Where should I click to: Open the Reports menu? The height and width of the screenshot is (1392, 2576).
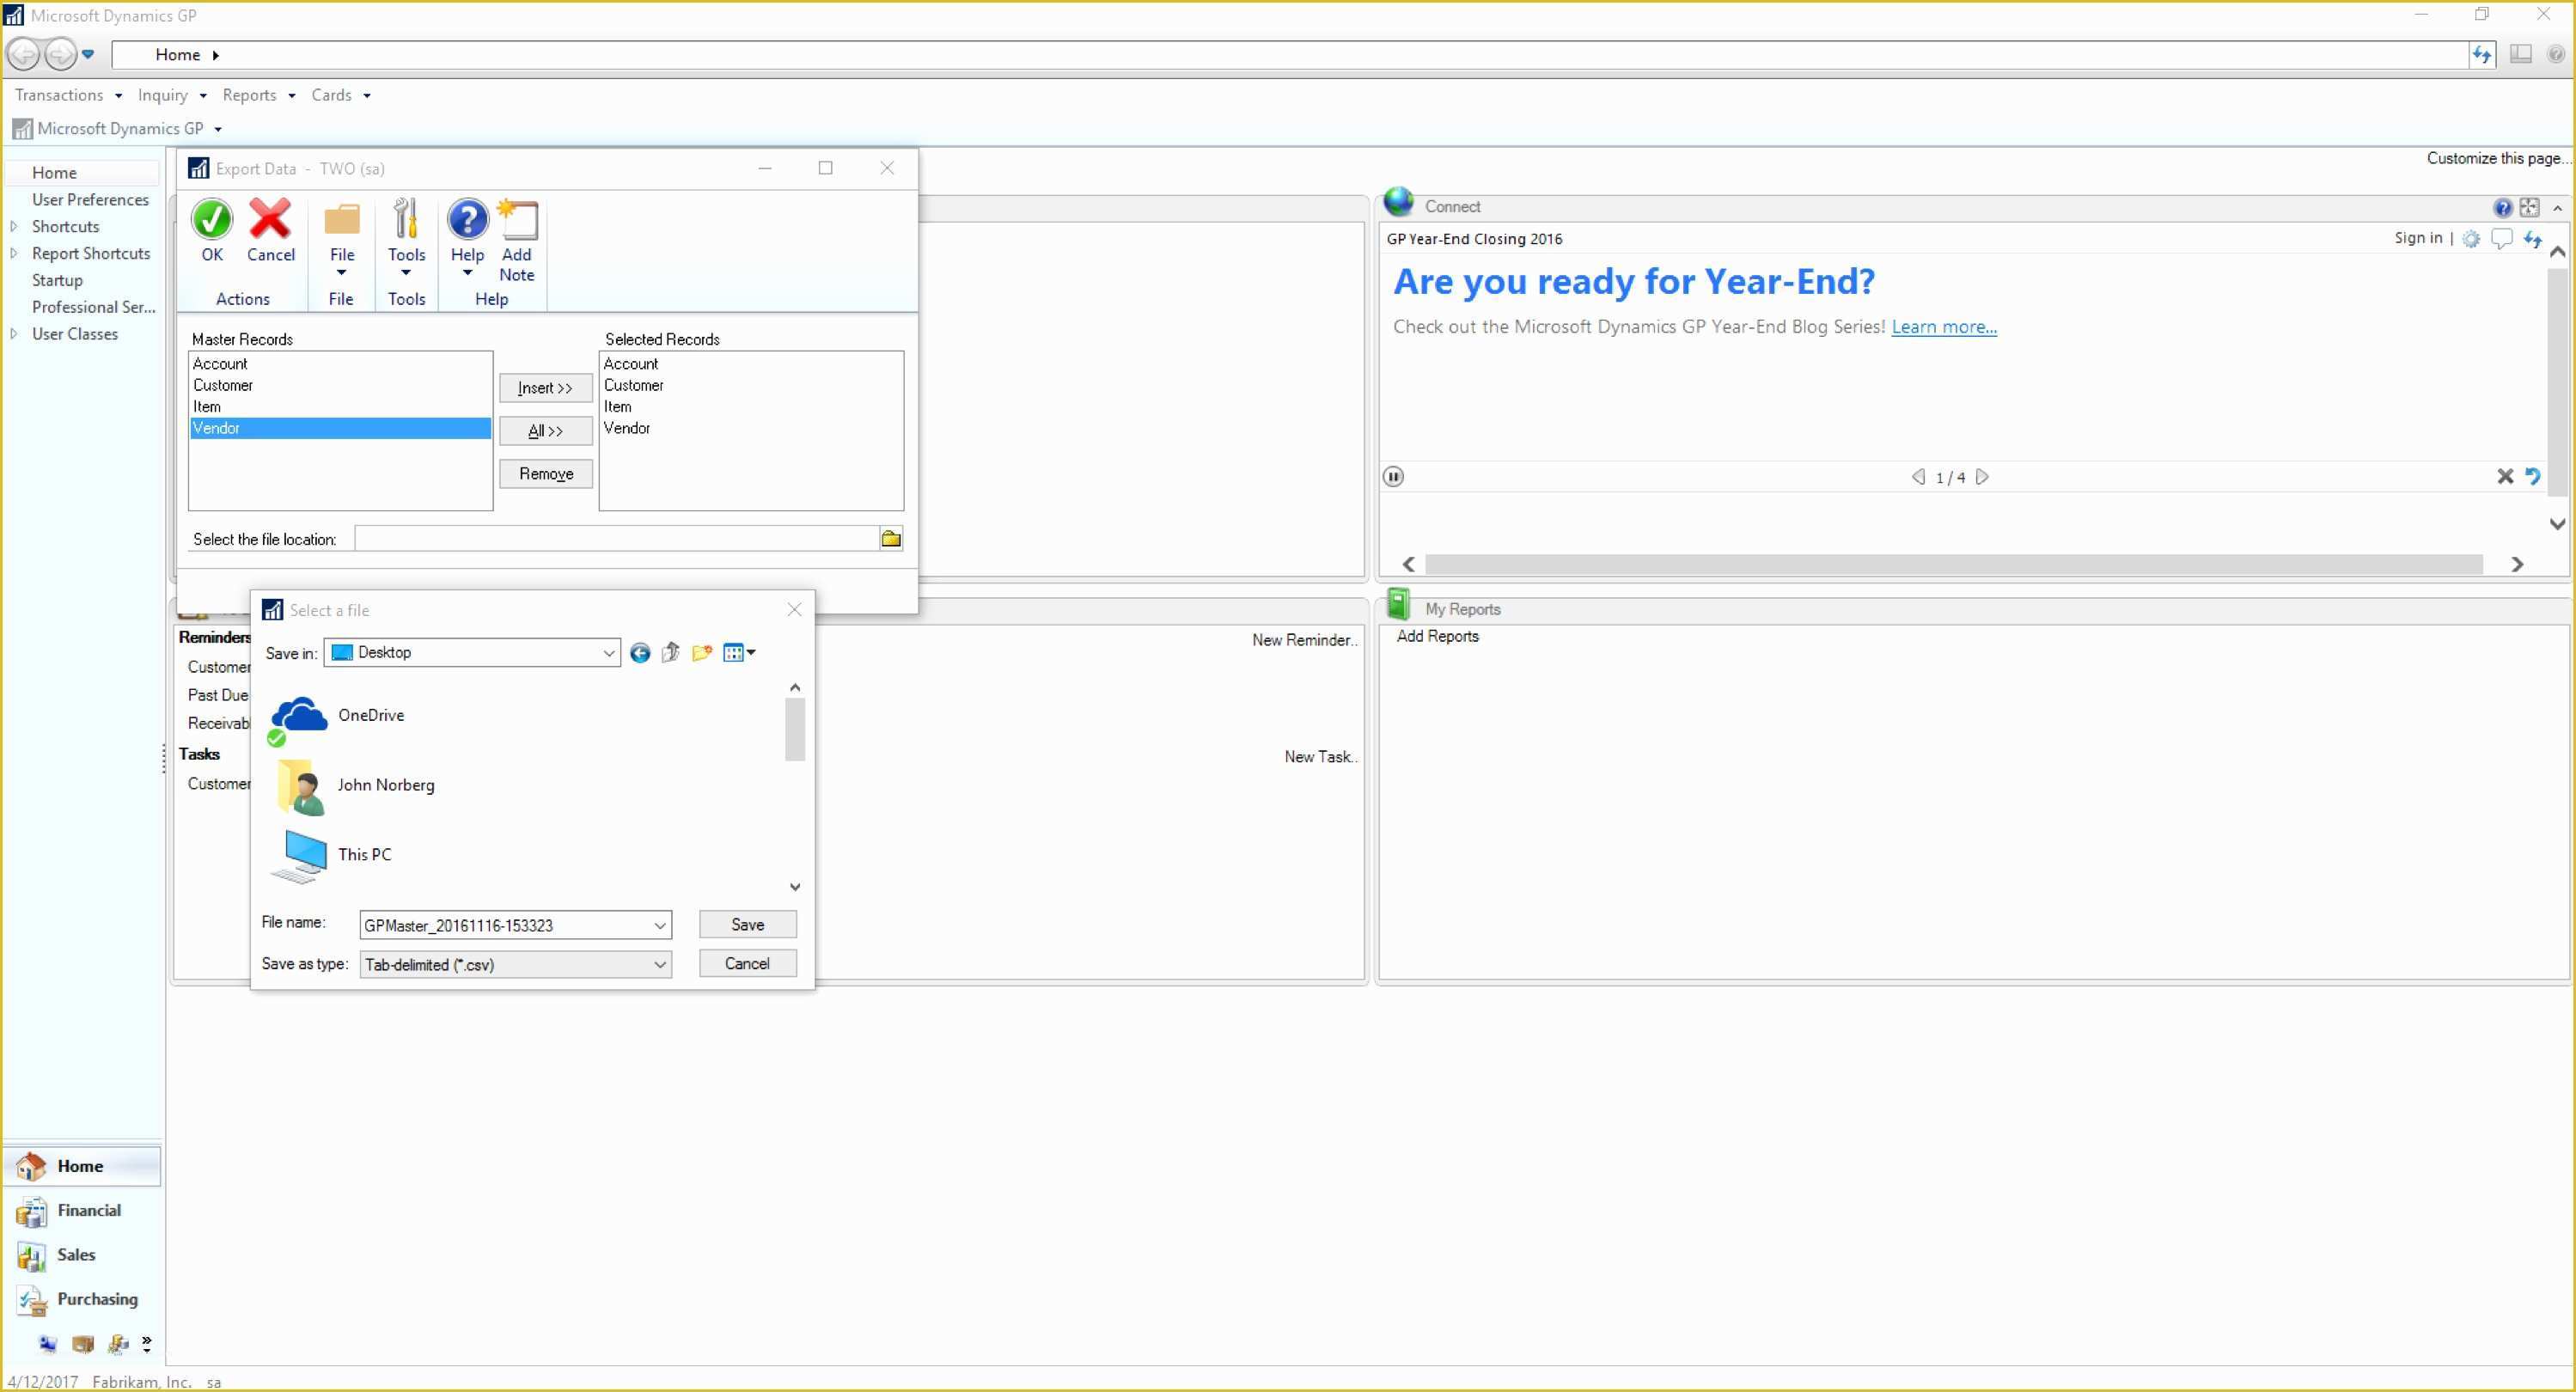pyautogui.click(x=259, y=95)
